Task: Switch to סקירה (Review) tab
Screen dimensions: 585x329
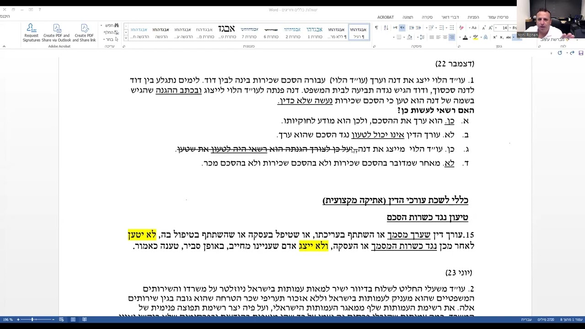Action: 427,17
